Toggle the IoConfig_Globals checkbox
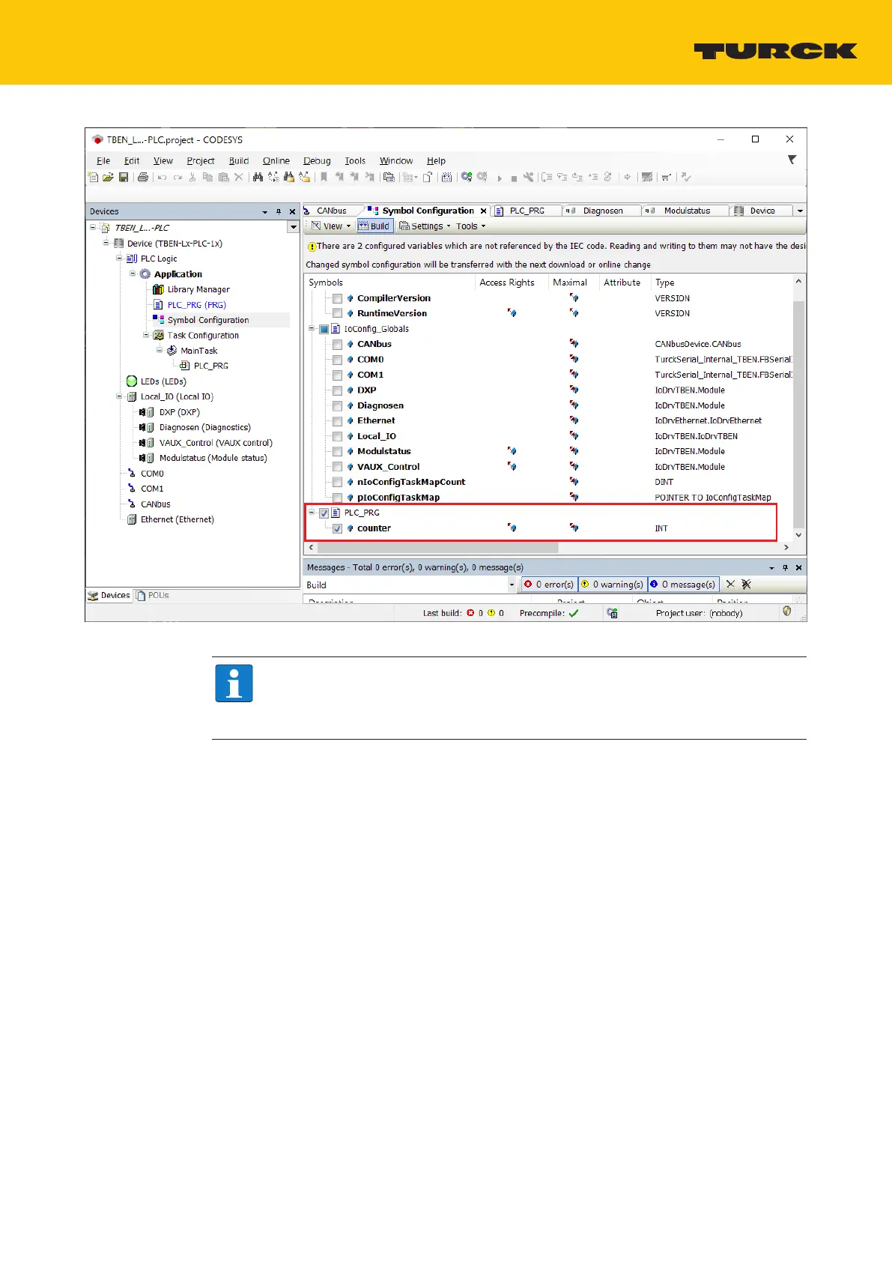 point(324,329)
